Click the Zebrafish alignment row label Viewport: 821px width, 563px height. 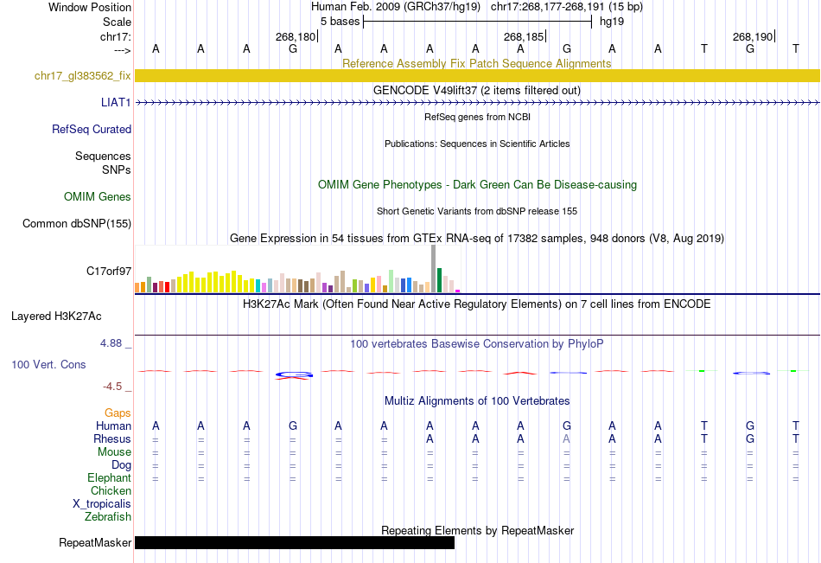[x=108, y=516]
